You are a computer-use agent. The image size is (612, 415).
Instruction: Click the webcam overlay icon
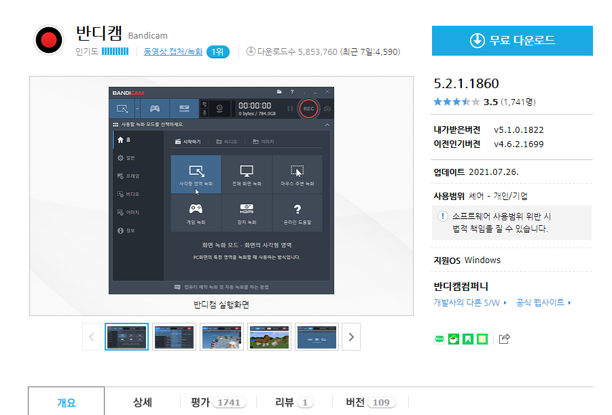220,108
